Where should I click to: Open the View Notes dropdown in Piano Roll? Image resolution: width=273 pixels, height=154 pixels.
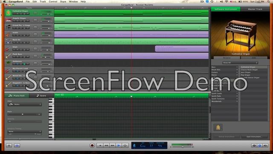coord(25,104)
